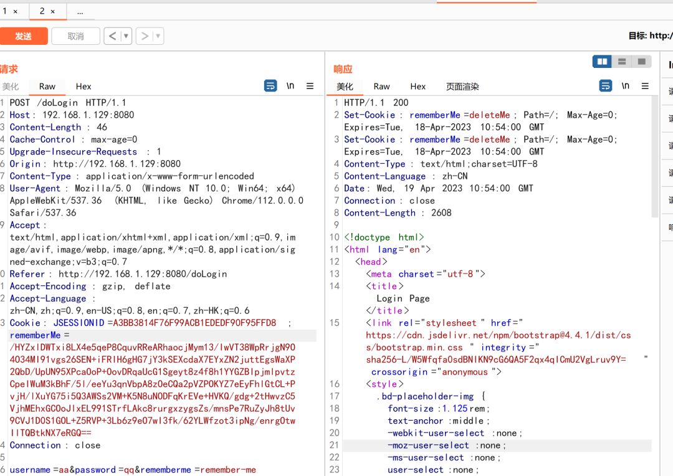673x476 pixels.
Task: Click Content-Length: 2608 in response
Action: pos(398,213)
